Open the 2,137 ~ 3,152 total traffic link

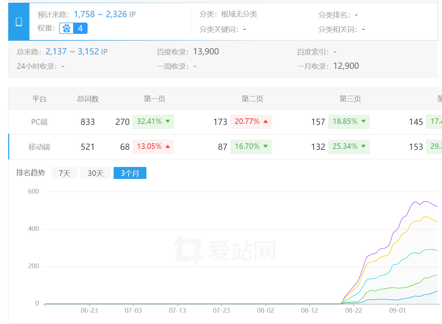click(72, 52)
